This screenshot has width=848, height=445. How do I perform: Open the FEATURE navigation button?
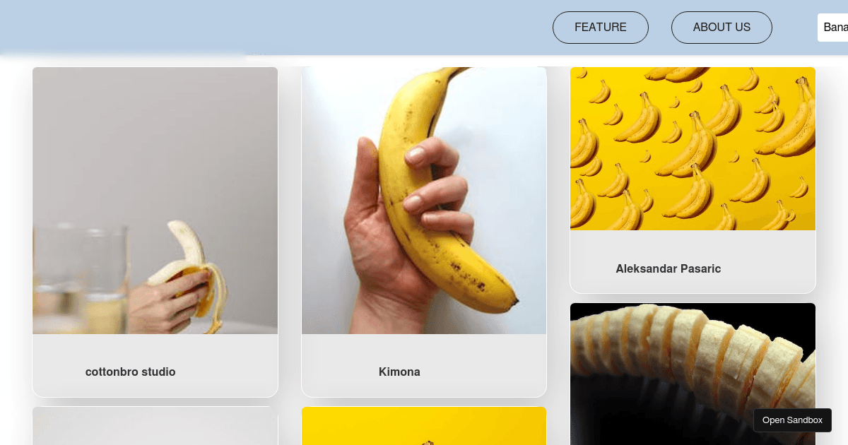(601, 28)
